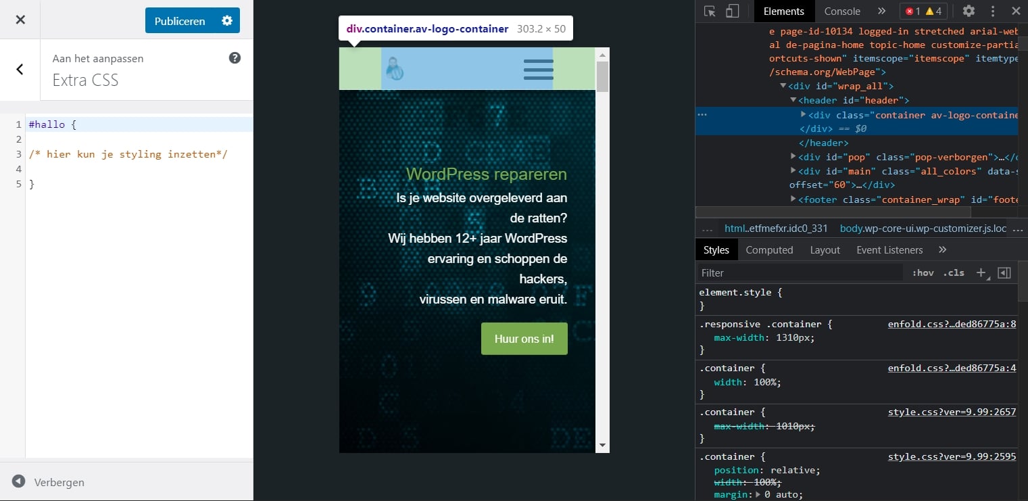The width and height of the screenshot is (1028, 501).
Task: Toggle the .cls class editor
Action: 954,273
